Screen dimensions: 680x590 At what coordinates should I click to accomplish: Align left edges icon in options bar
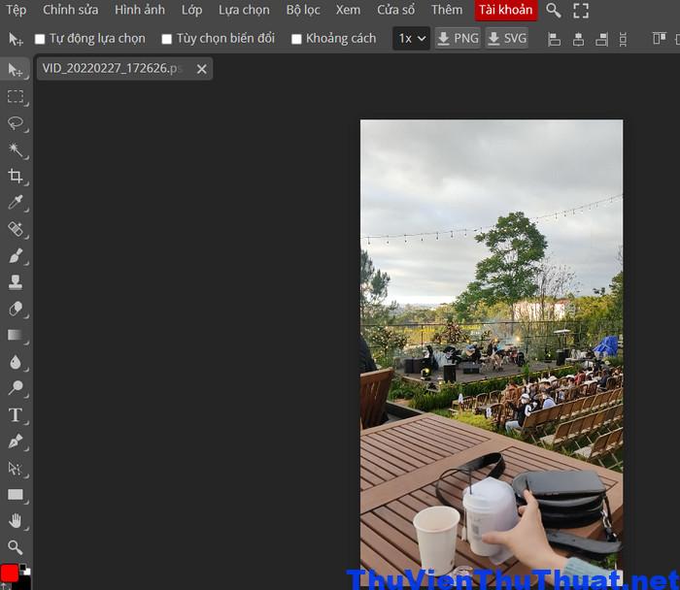click(554, 40)
